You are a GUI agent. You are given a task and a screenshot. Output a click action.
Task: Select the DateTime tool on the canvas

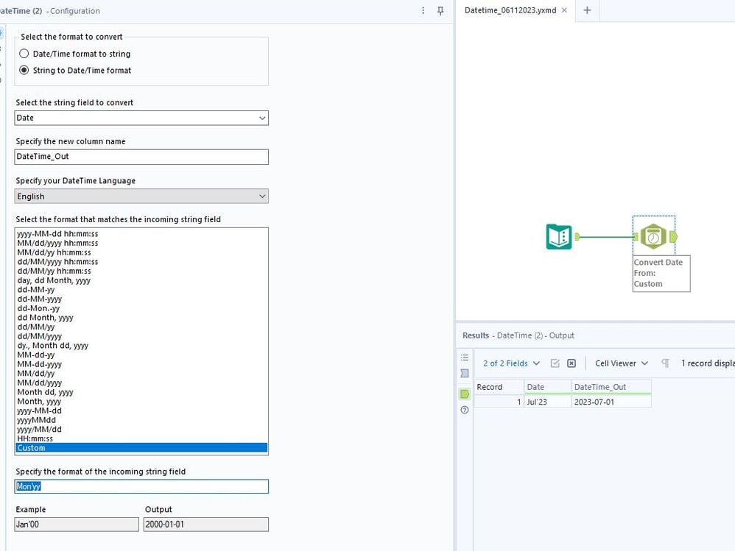[x=653, y=236]
